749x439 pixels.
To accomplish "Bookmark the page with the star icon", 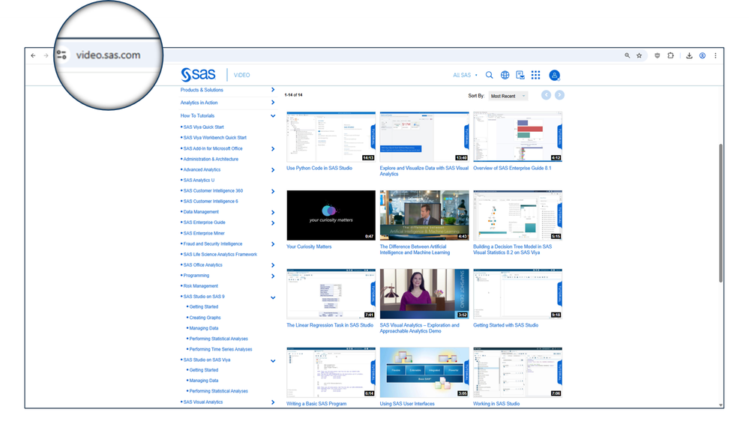I will (x=639, y=55).
